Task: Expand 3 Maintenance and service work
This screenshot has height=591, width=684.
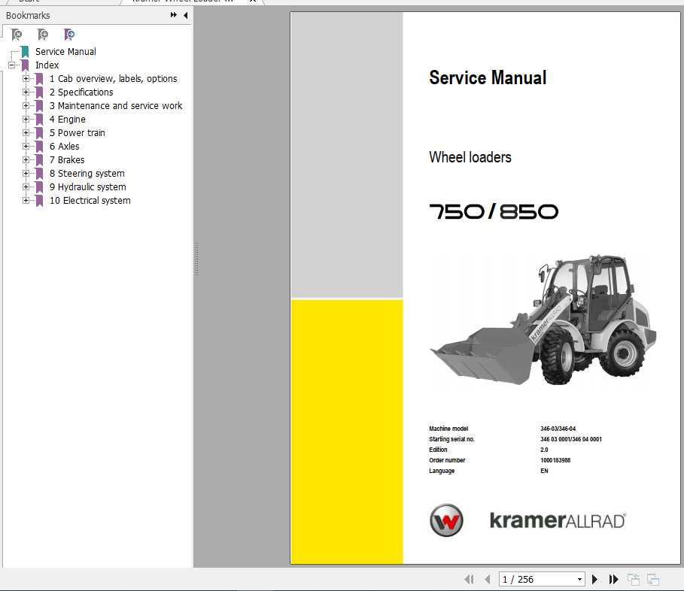Action: (x=26, y=106)
